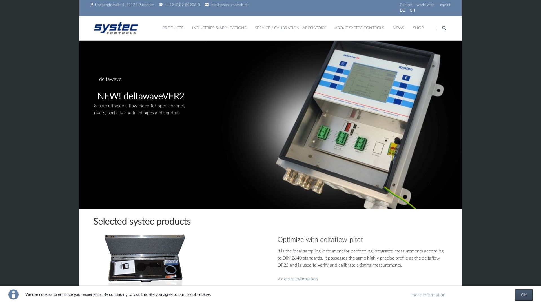Screen dimensions: 541x304
Task: Go to the News page
Action: (398, 28)
